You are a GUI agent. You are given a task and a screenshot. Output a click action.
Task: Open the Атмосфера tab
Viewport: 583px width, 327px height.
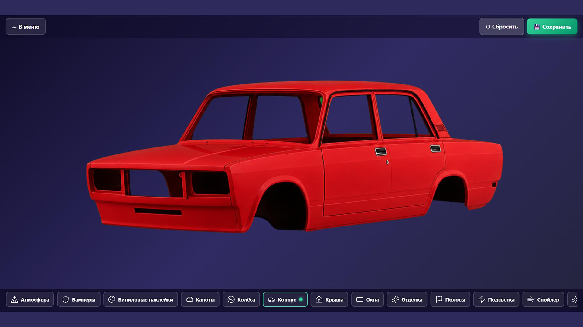(30, 299)
